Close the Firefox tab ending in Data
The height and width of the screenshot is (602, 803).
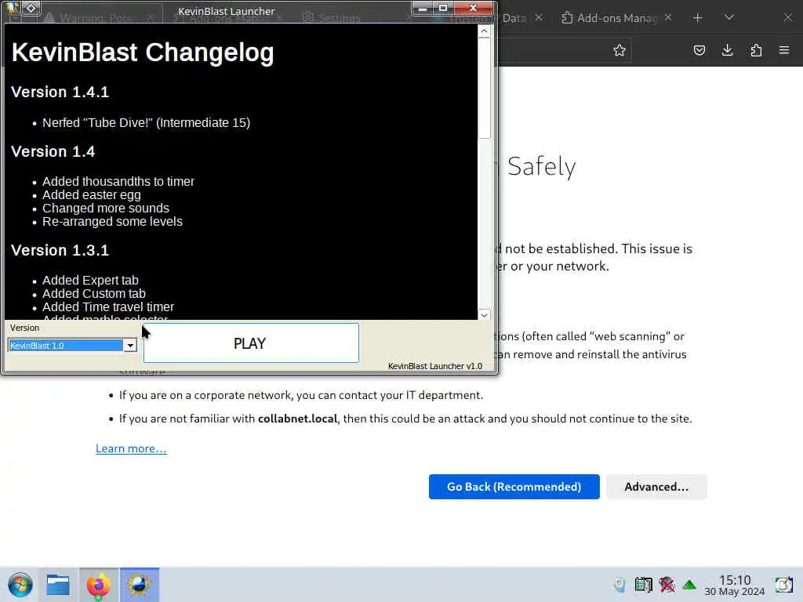(x=539, y=17)
